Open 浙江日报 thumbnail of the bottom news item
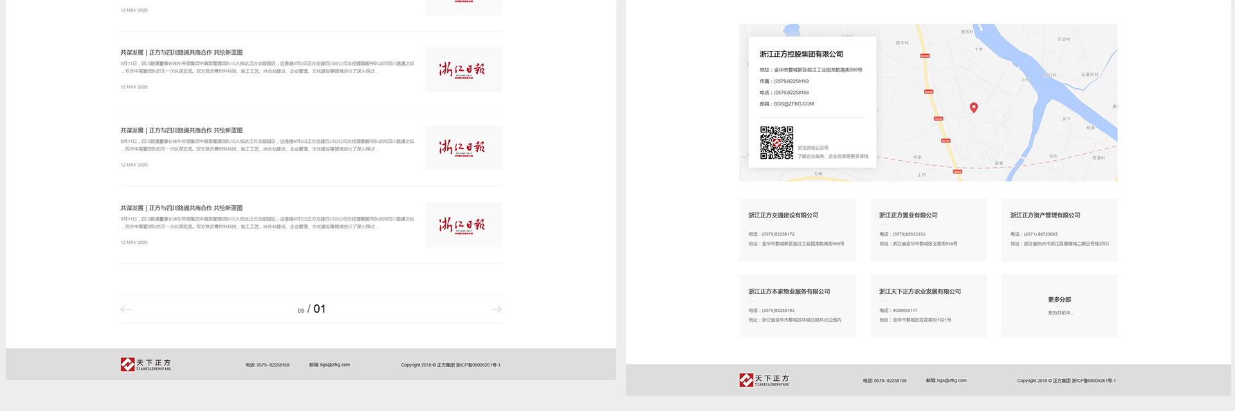 pyautogui.click(x=463, y=225)
